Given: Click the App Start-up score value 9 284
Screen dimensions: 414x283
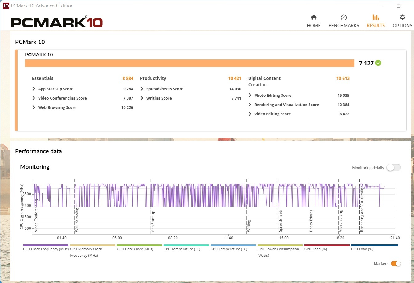Looking at the screenshot, I should (x=128, y=89).
